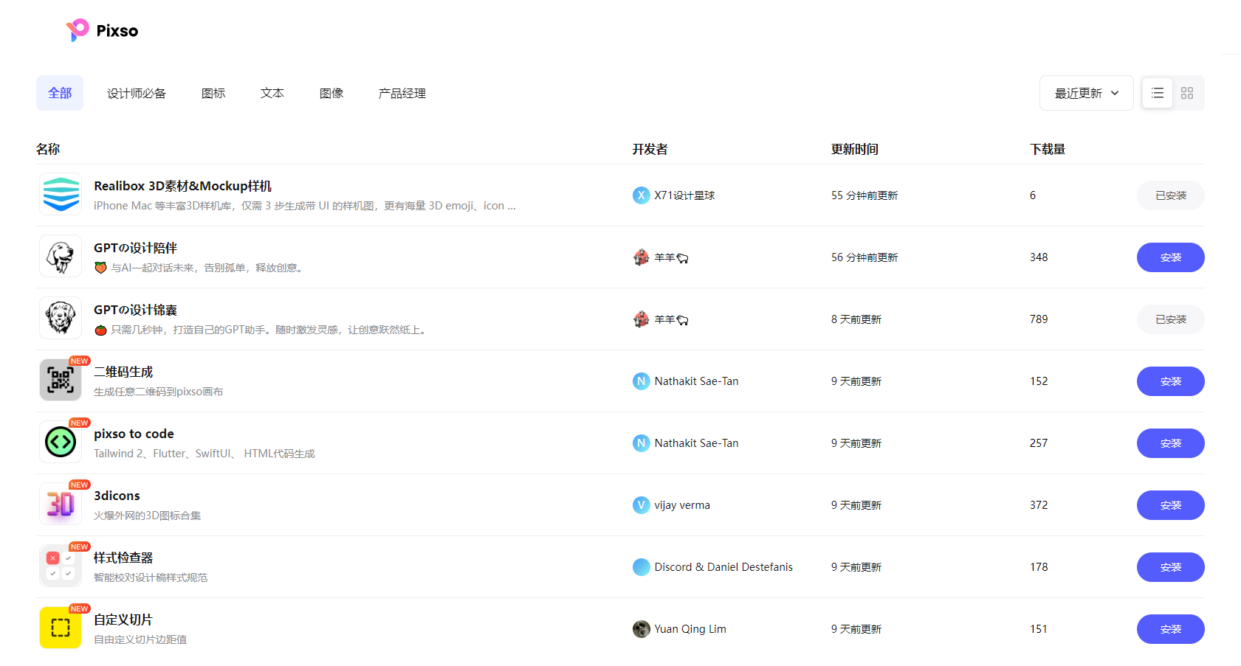
Task: Open the GPT设计锦囊 plugin dog icon
Action: (x=61, y=318)
